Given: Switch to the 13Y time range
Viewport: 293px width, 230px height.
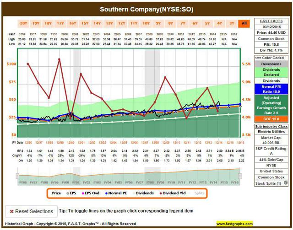Looking at the screenshot, I should point(109,23).
